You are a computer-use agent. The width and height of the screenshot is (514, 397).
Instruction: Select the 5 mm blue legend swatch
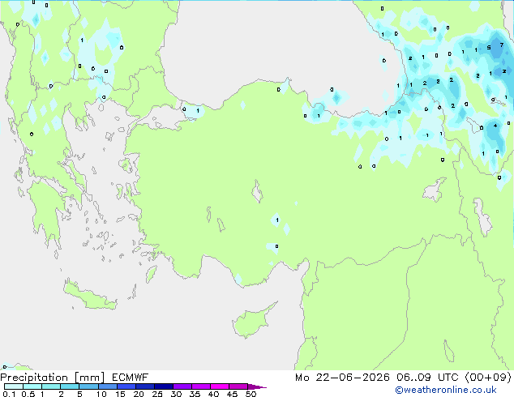pos(88,386)
